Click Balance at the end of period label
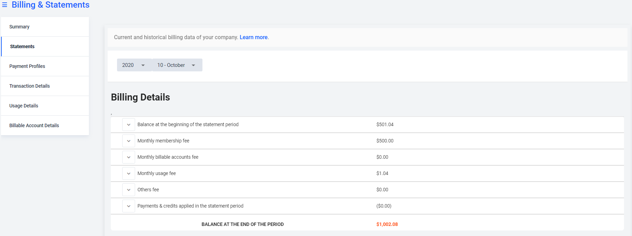Viewport: 632px width, 236px height. point(243,224)
